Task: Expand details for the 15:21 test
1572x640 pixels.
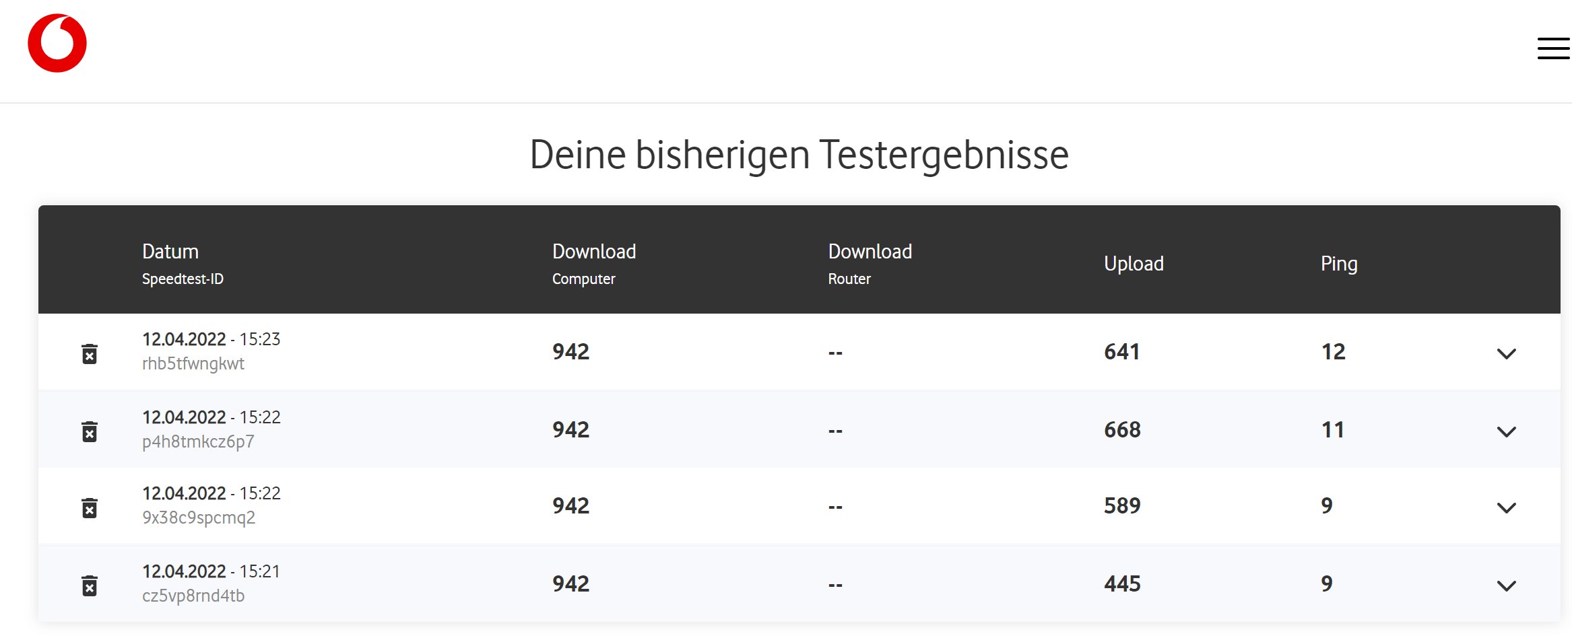Action: (1506, 585)
